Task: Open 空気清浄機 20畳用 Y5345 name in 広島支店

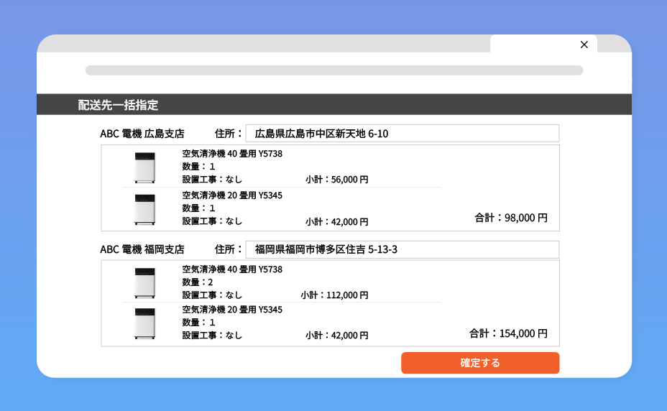Action: pyautogui.click(x=232, y=195)
